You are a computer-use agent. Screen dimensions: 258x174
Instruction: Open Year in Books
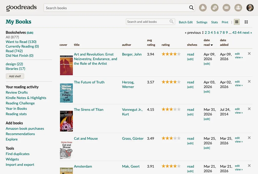click(16, 108)
